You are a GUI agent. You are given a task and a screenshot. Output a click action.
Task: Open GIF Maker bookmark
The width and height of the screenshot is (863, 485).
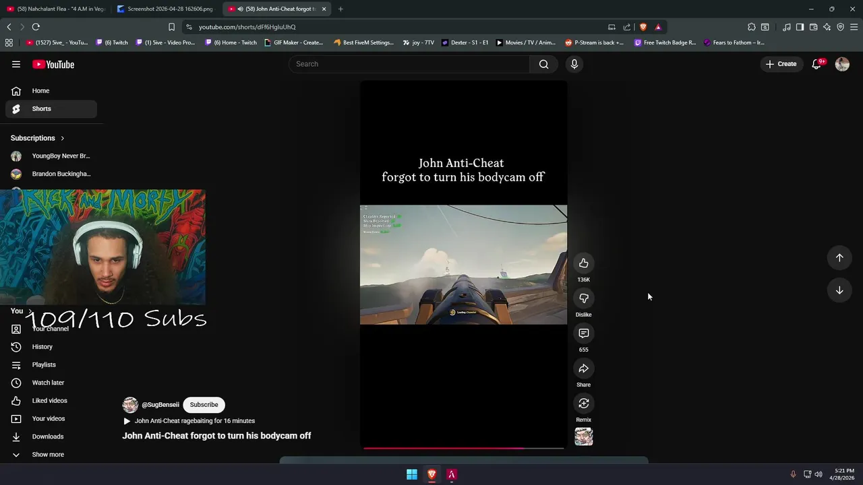[x=293, y=42]
